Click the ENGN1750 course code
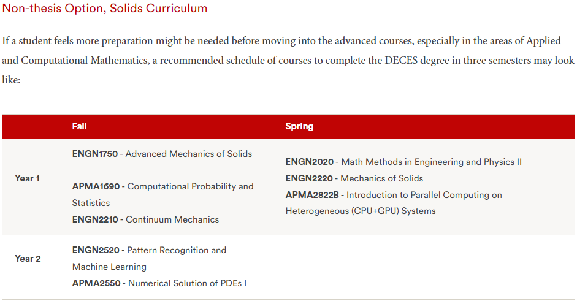Viewport: 577px width, 301px height. pos(95,154)
